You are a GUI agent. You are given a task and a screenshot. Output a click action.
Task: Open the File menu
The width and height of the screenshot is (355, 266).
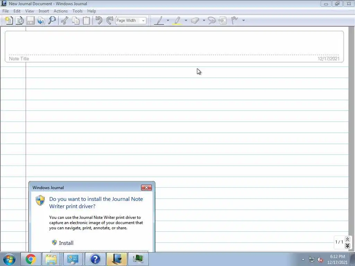[x=6, y=11]
